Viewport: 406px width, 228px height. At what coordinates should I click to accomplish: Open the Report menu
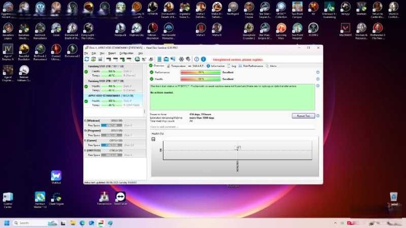[112, 53]
